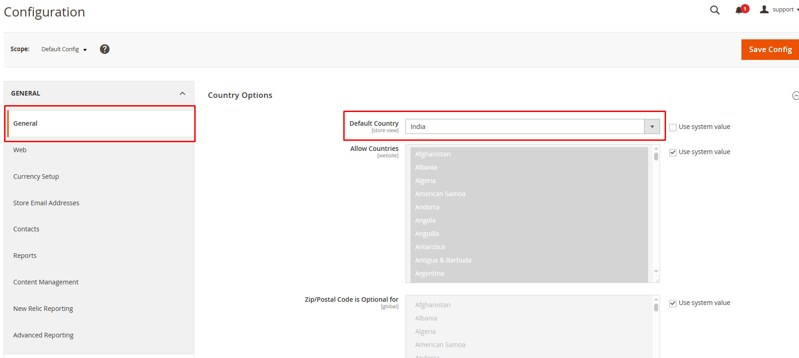Uncheck Use system value for Zip/Postal Code
Image resolution: width=799 pixels, height=358 pixels.
click(673, 303)
